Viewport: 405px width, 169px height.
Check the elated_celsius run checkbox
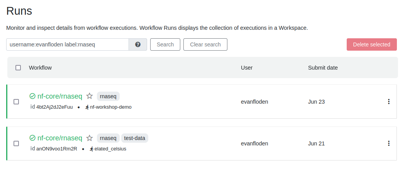(x=16, y=143)
